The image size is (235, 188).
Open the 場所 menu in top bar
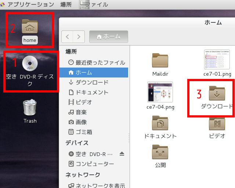coord(66,4)
